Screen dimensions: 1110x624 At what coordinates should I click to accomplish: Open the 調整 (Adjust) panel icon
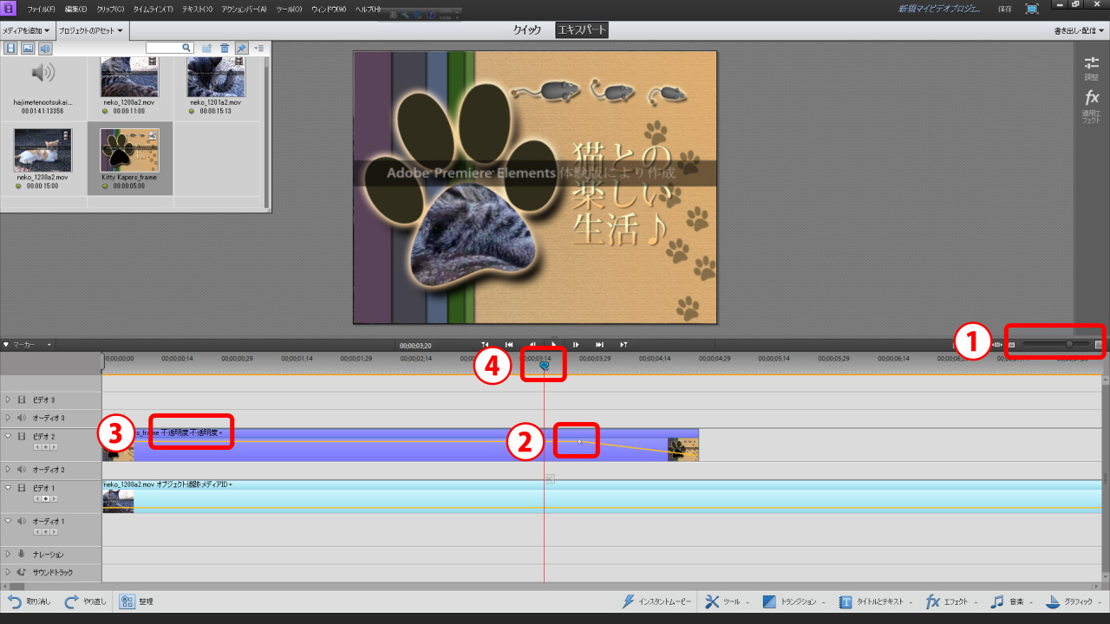click(x=1092, y=64)
